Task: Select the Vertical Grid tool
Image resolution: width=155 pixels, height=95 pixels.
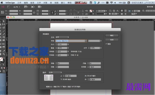Action: [4, 40]
